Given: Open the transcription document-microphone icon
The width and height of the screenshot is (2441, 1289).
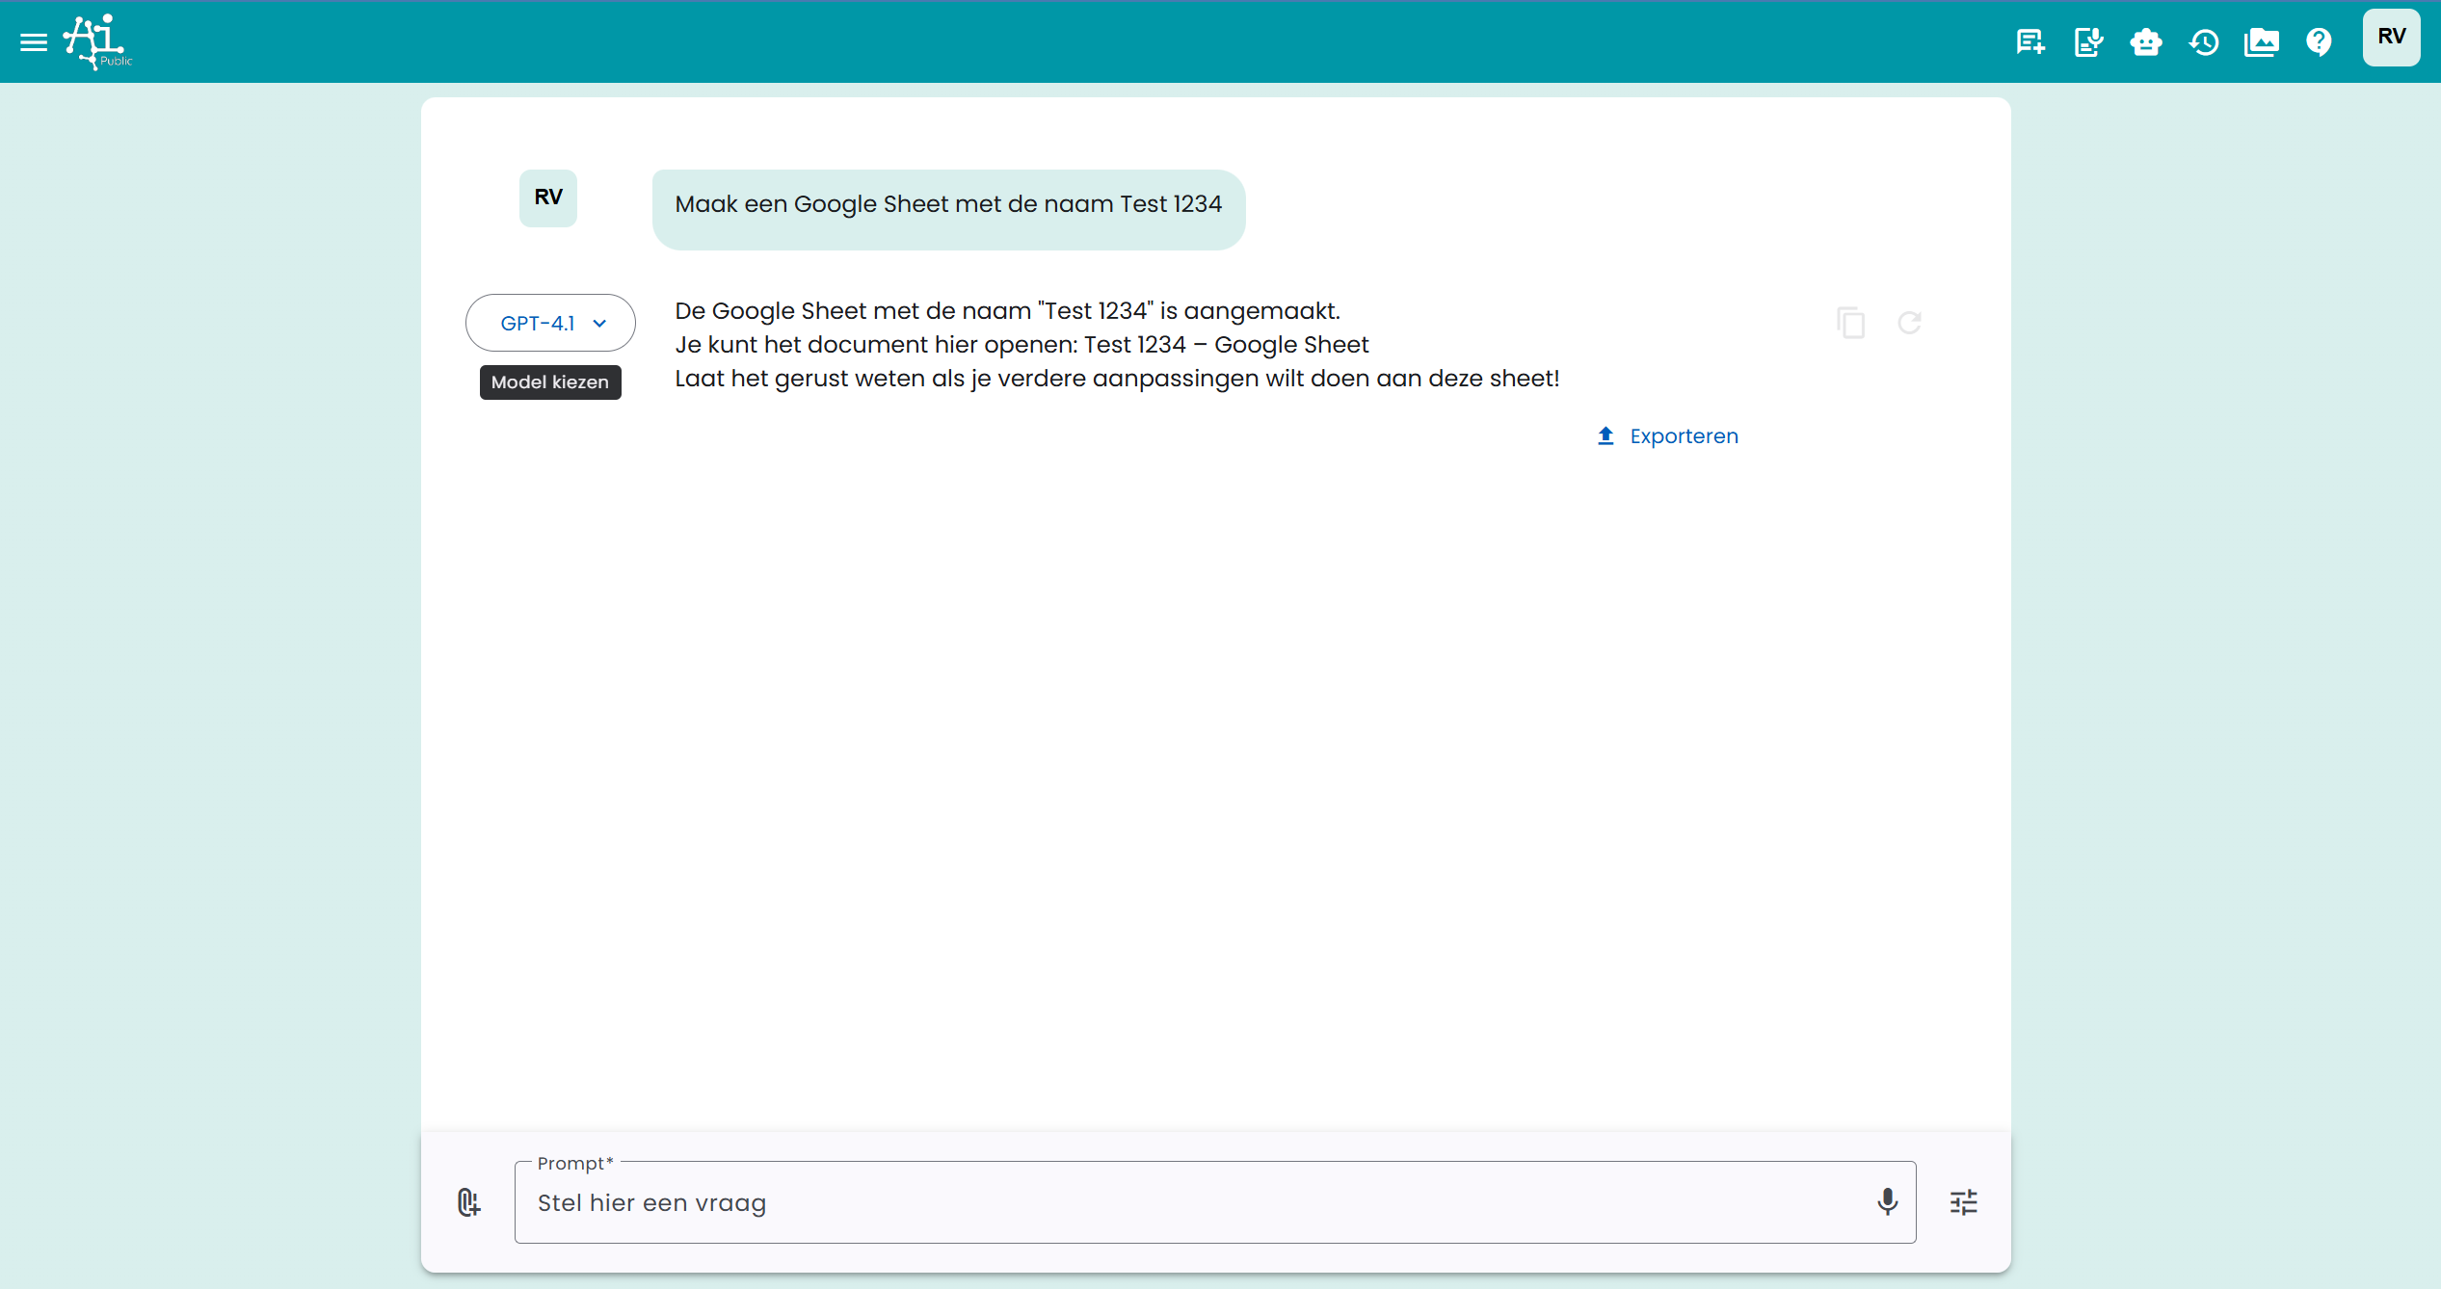Looking at the screenshot, I should [2088, 42].
